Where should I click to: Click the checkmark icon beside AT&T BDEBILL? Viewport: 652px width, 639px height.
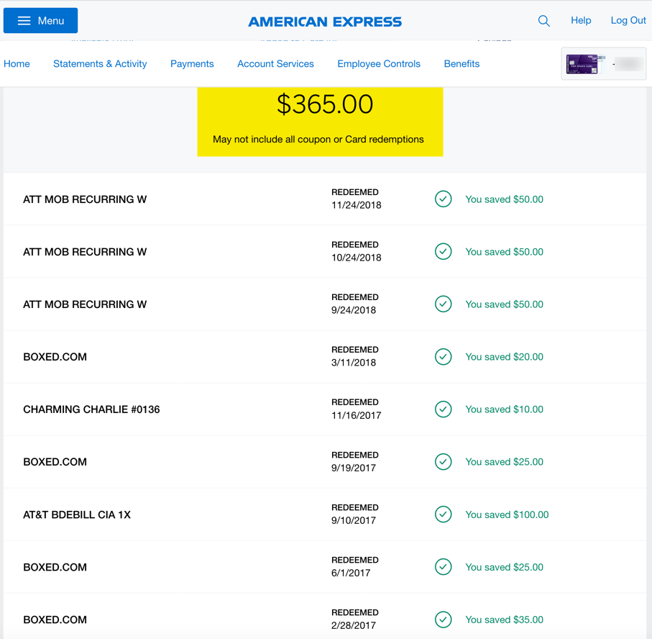click(x=444, y=514)
